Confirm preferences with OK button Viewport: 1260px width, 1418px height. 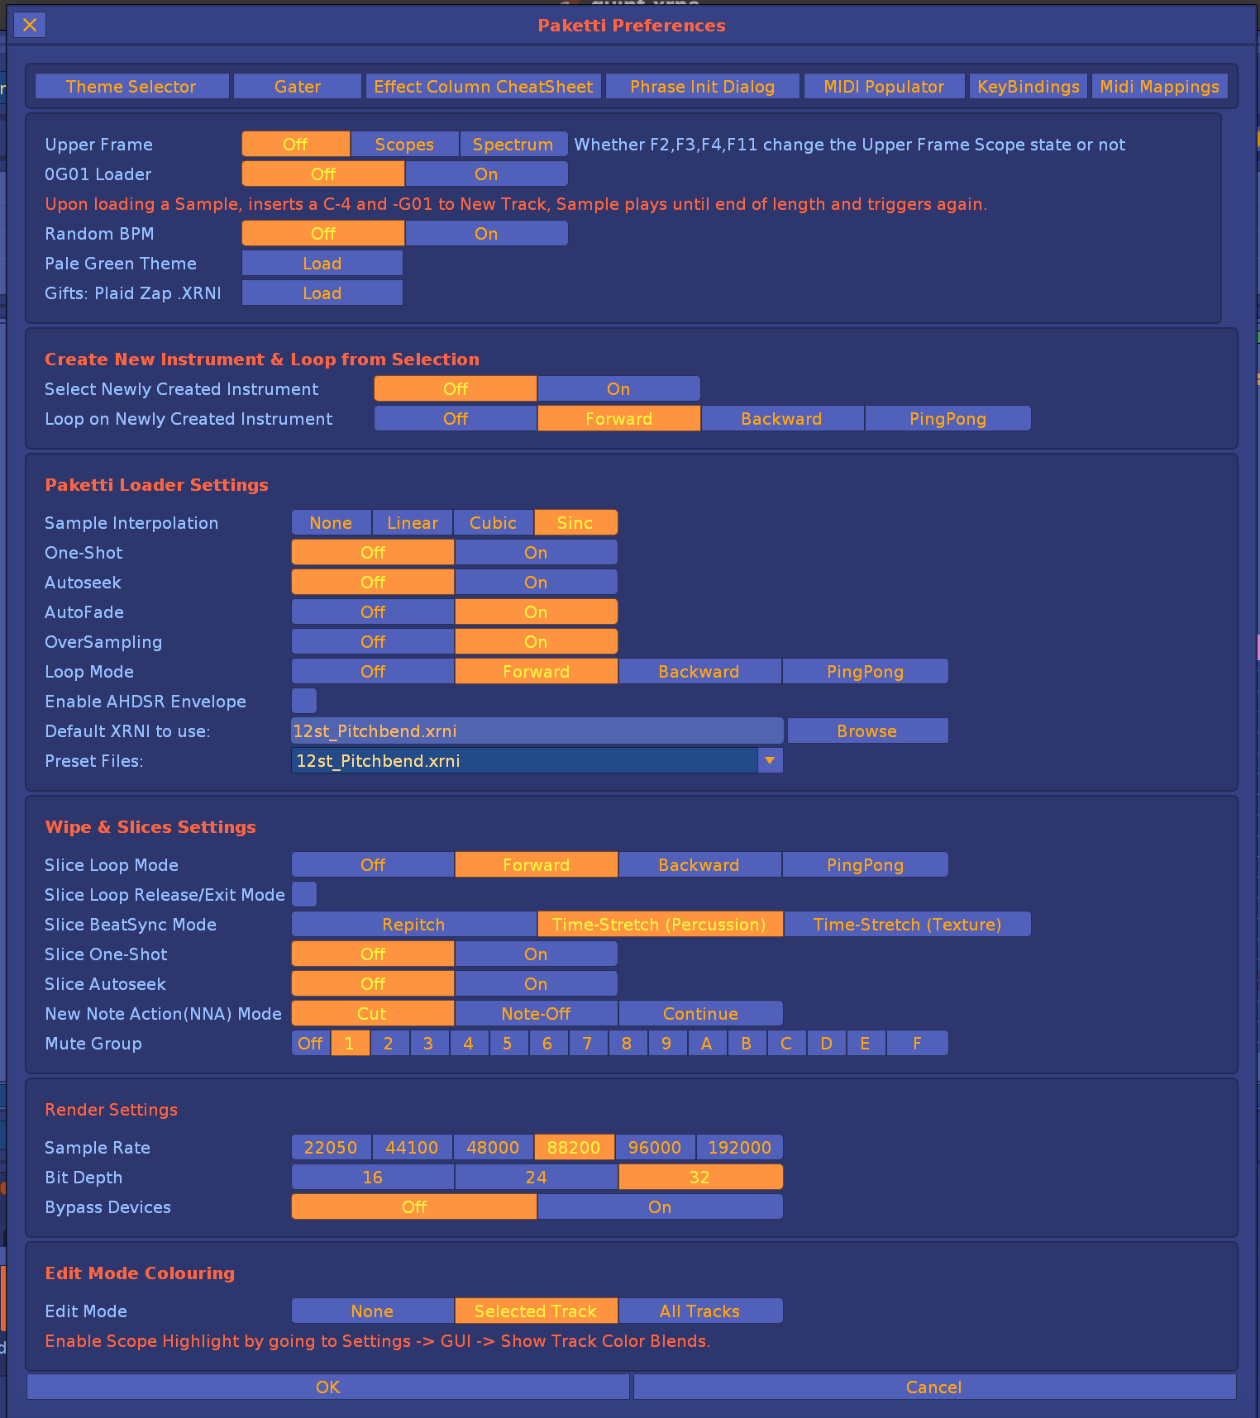point(328,1387)
